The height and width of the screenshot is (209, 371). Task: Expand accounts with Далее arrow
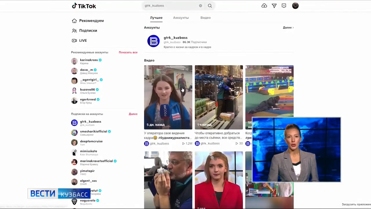(x=288, y=28)
